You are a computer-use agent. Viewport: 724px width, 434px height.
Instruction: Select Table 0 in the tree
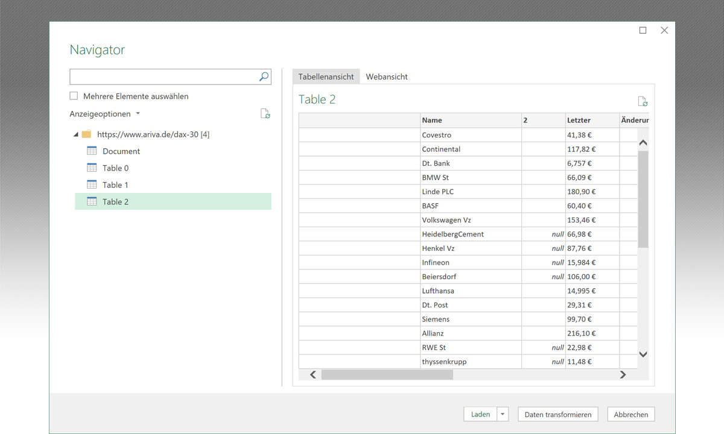(115, 168)
